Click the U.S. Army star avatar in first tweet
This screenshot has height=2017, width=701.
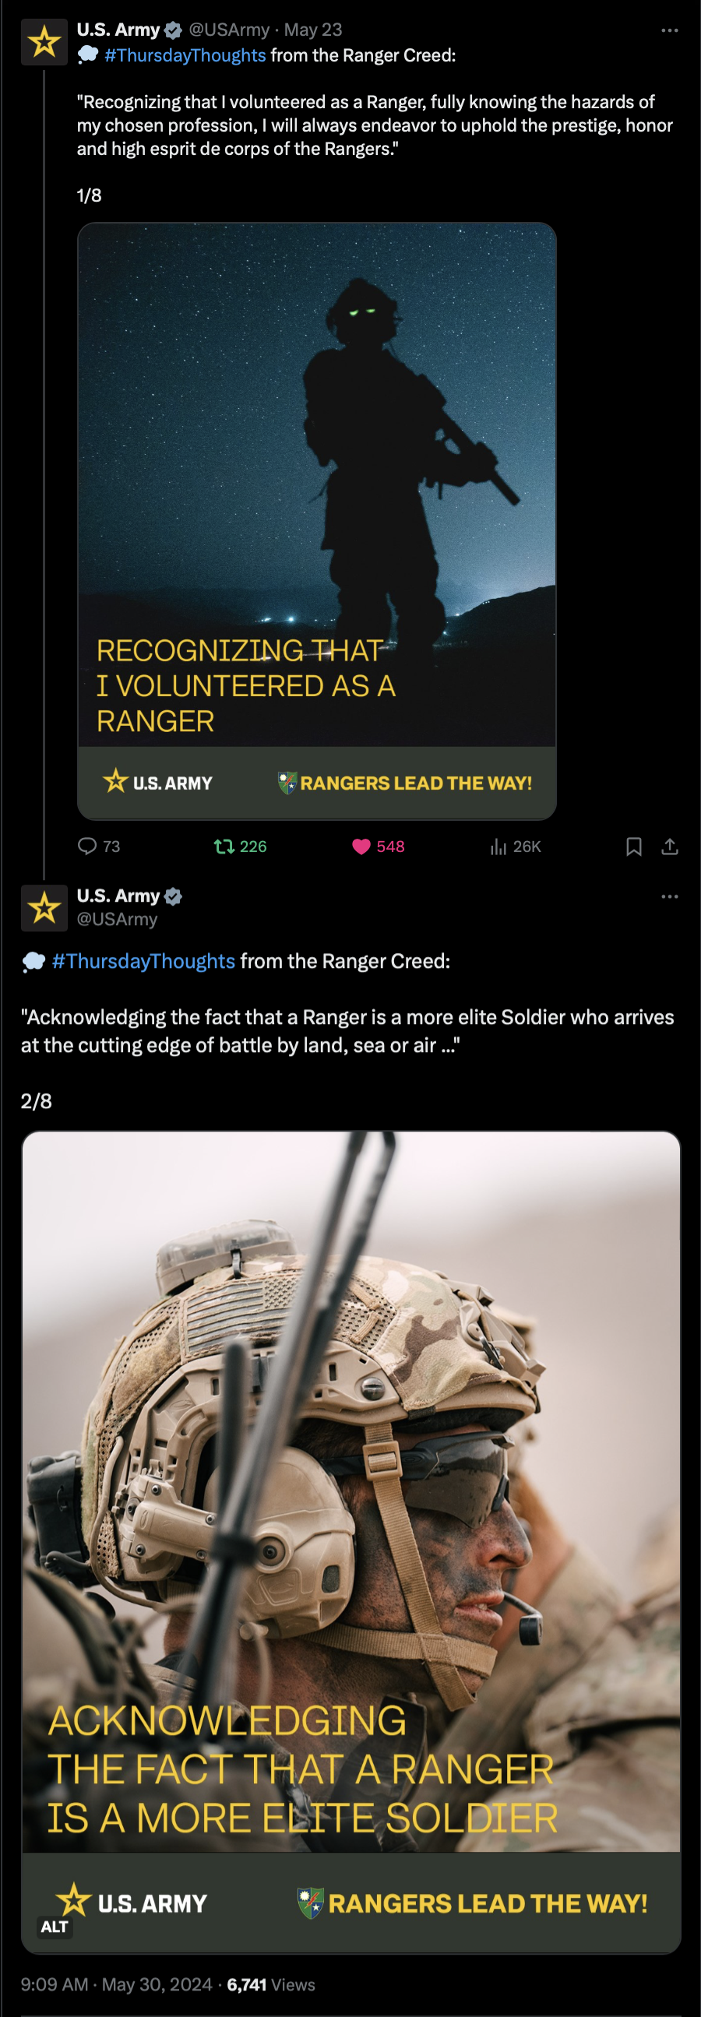point(44,42)
